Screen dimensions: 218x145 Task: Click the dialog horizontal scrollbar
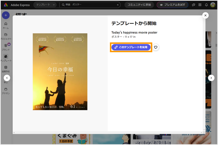coord(108,133)
